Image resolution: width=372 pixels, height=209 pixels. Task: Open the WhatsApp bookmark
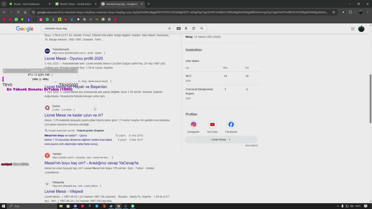[x=16, y=19]
